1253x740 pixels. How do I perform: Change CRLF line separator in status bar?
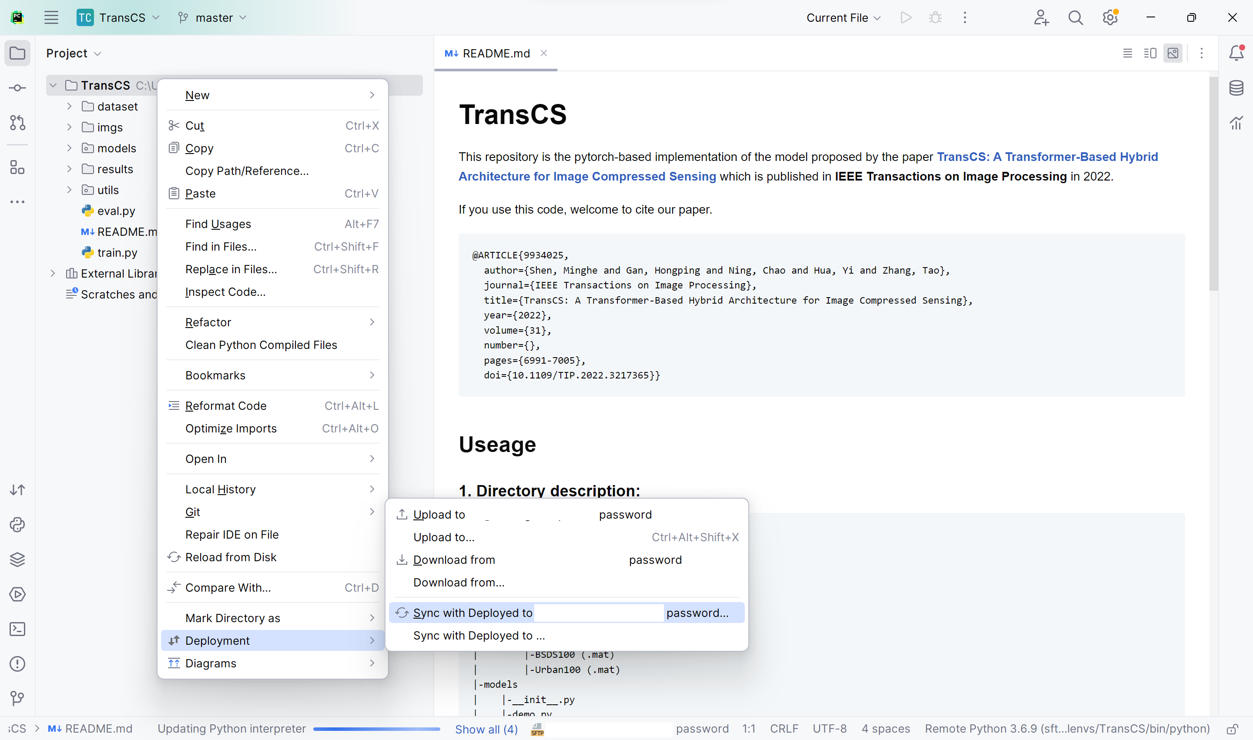coord(784,729)
